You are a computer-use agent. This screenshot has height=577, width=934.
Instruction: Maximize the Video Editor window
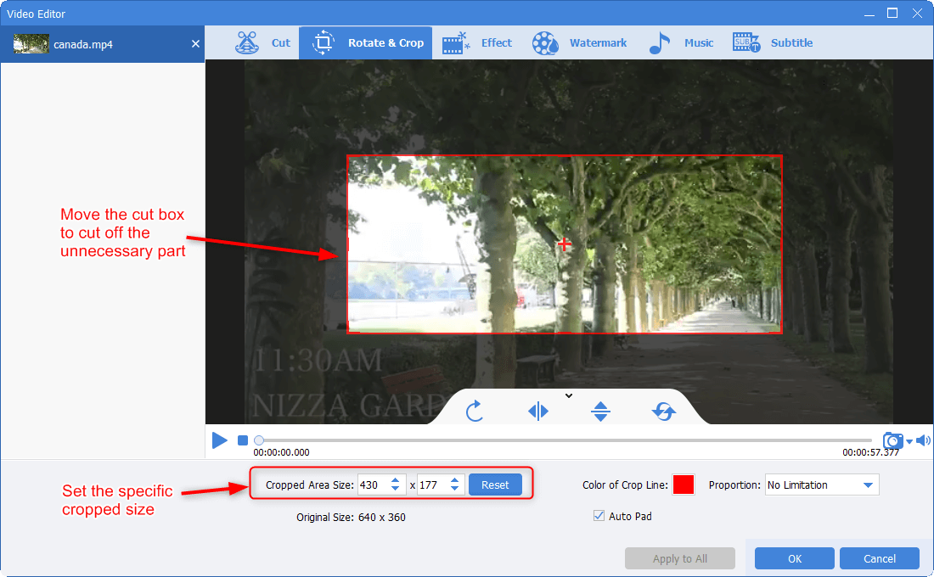(892, 13)
